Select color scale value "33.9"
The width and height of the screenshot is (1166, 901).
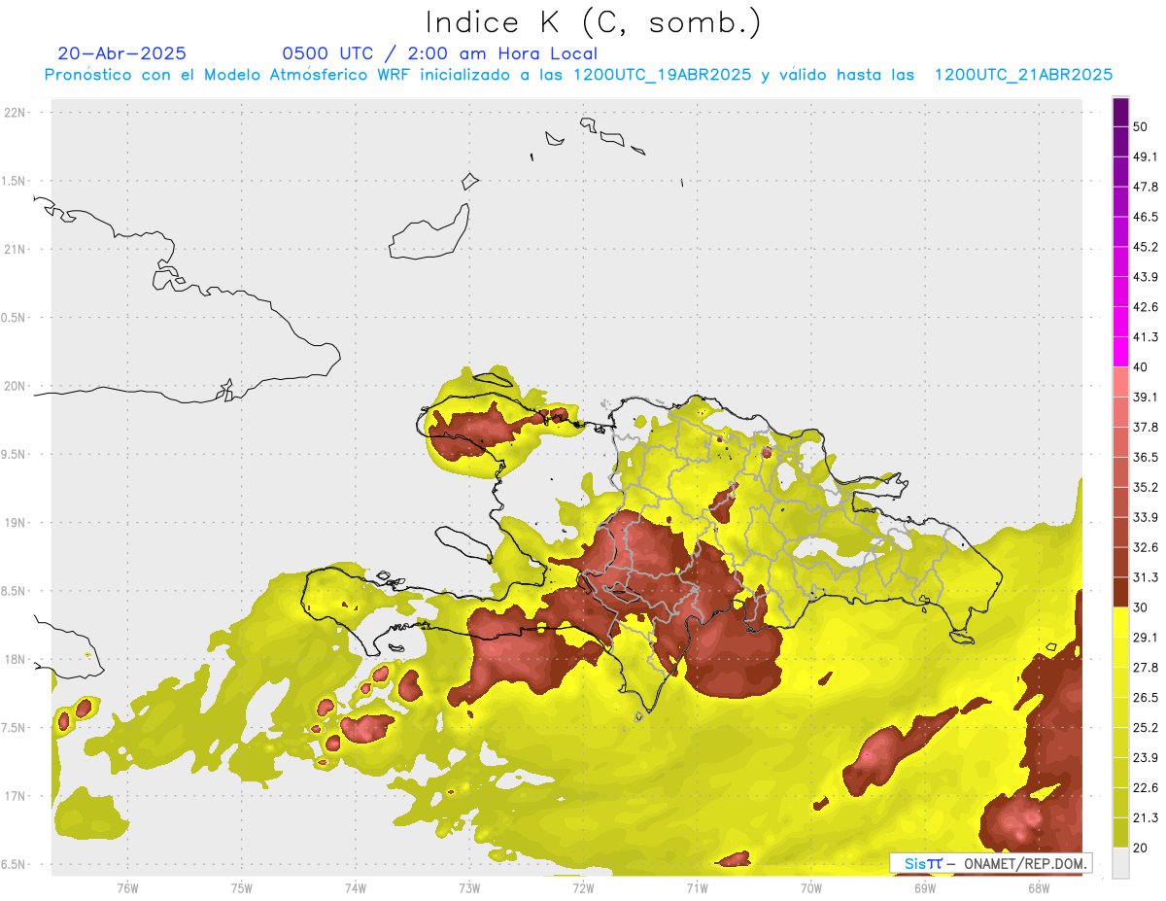coord(1146,517)
